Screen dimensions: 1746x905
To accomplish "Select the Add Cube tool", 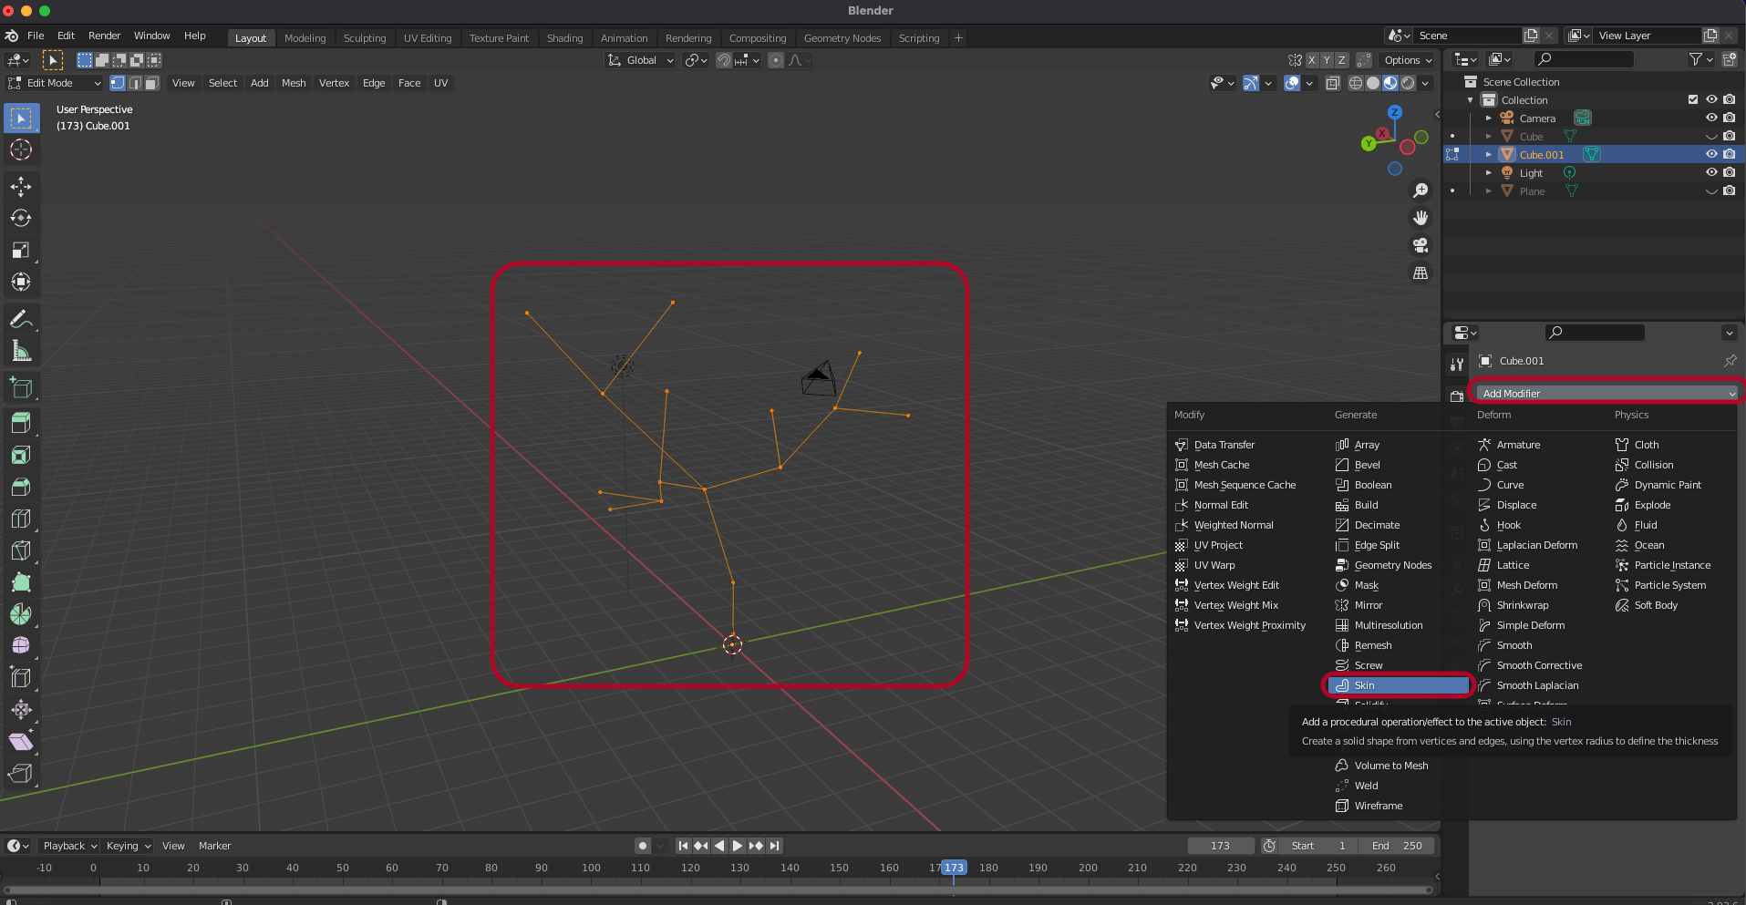I will [x=21, y=388].
